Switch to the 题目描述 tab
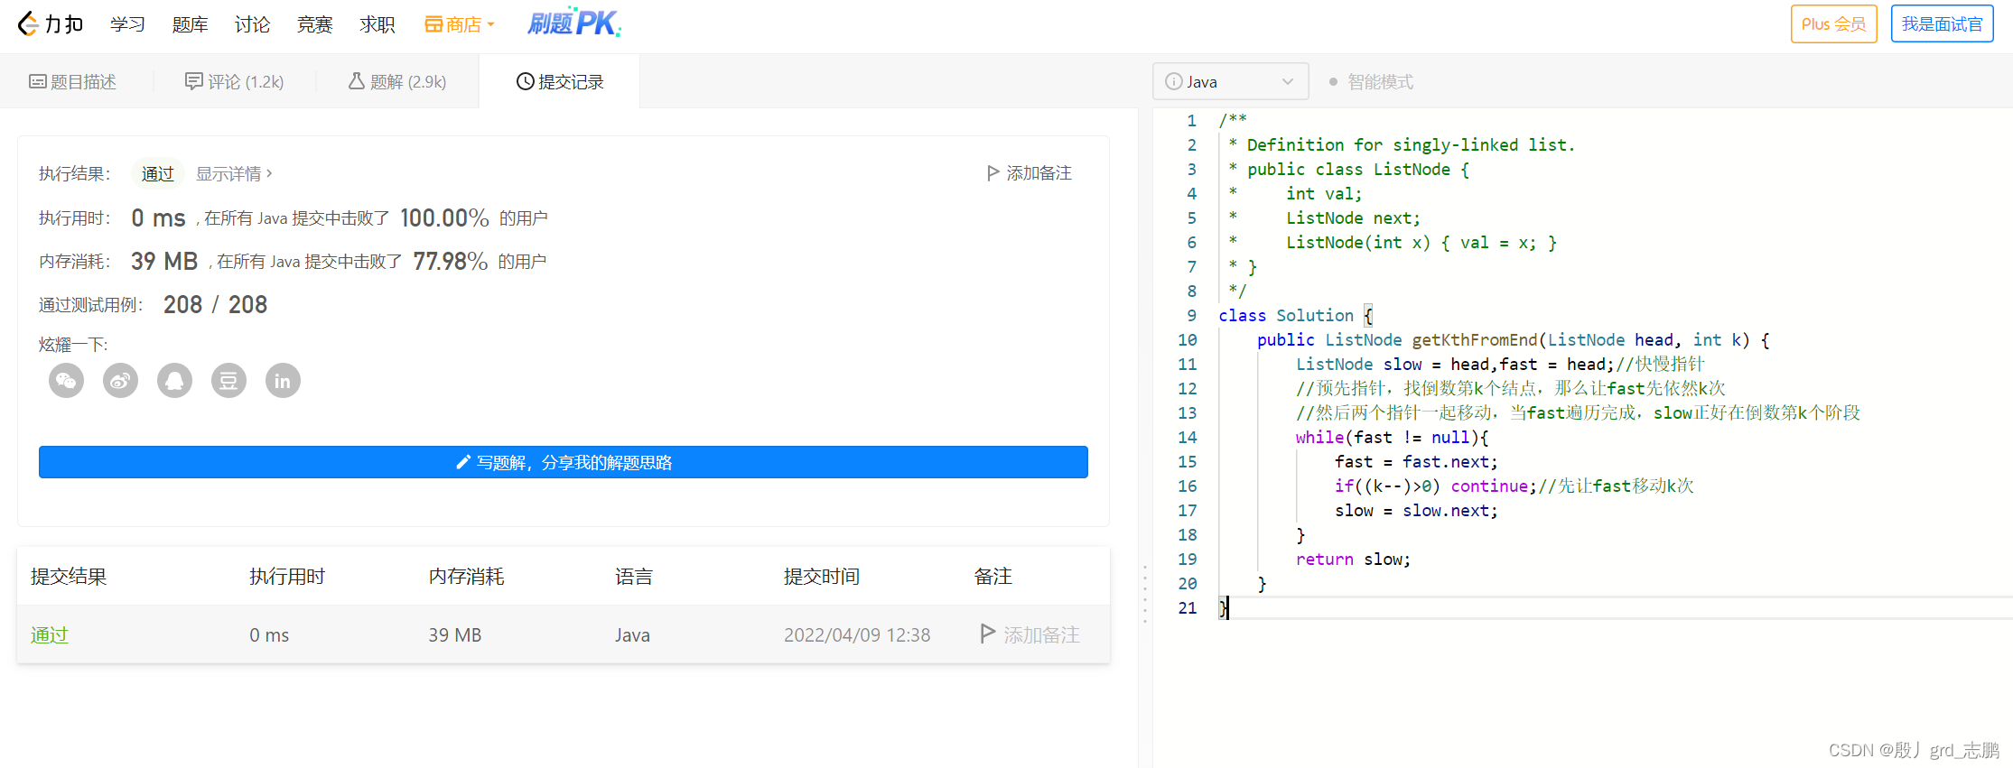The image size is (2013, 768). coord(72,81)
